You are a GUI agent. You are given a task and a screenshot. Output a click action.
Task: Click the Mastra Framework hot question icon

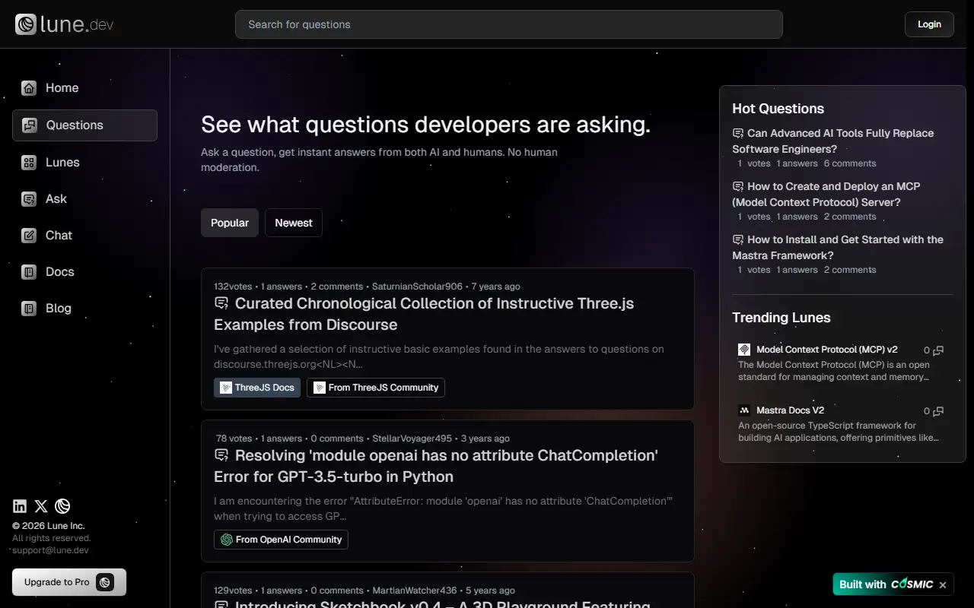pyautogui.click(x=738, y=239)
